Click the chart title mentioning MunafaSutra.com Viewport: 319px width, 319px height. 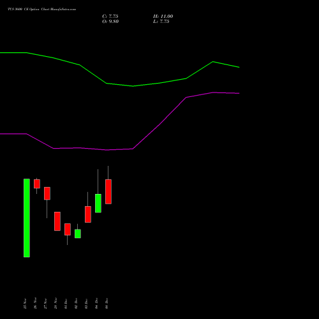pos(41,9)
